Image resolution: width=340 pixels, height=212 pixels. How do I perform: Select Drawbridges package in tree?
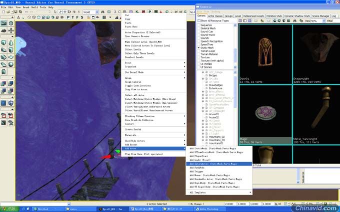coord(215,85)
